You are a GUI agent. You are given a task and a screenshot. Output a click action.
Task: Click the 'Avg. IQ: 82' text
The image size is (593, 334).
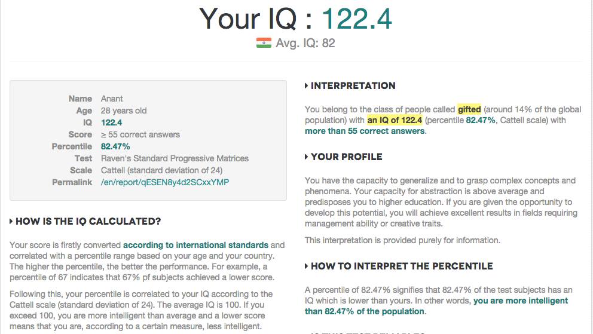tap(305, 43)
